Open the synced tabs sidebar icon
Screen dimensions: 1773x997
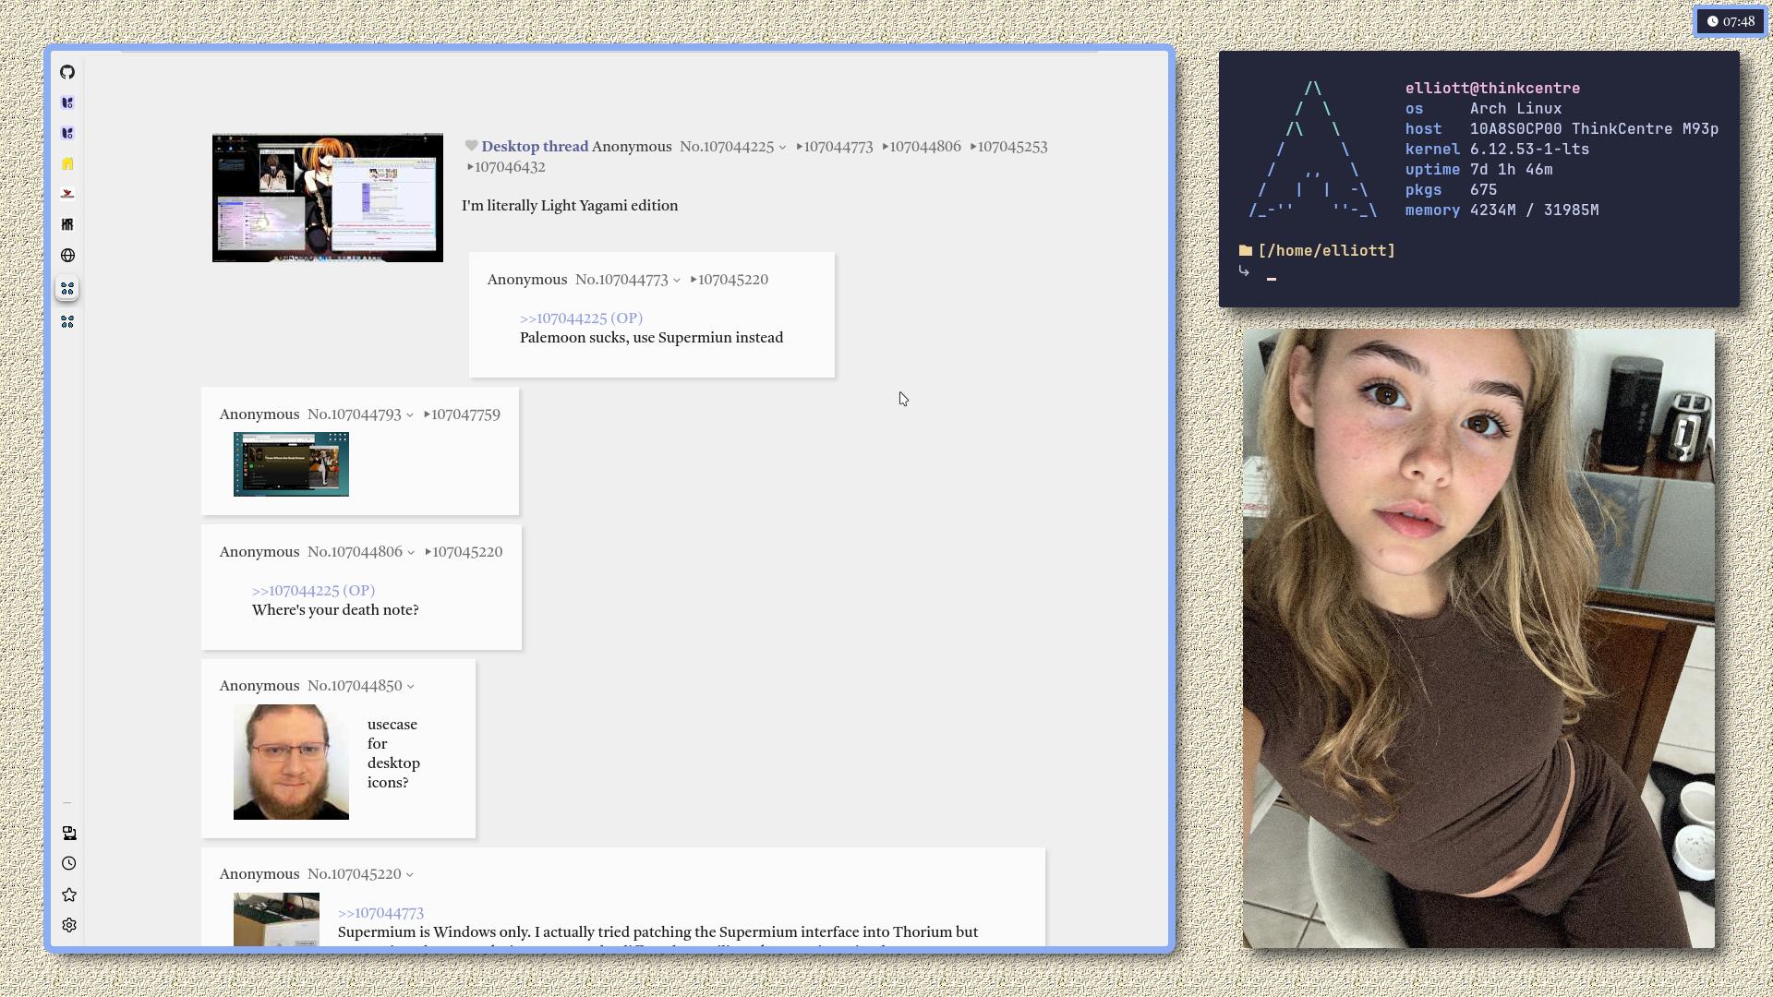69,833
